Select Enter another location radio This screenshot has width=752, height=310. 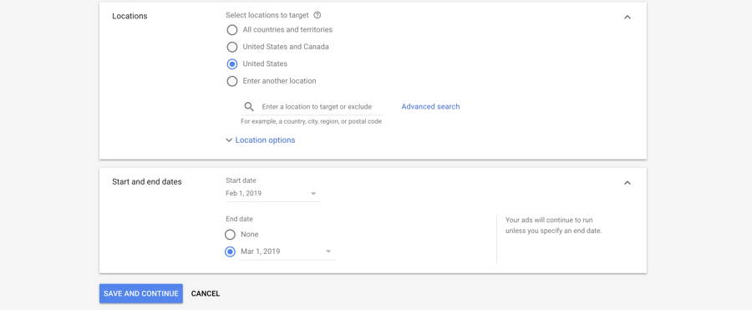tap(232, 81)
